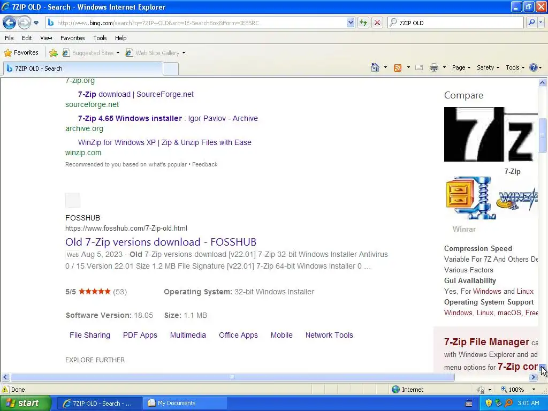
Task: Click the red Stop loading icon
Action: (x=377, y=22)
